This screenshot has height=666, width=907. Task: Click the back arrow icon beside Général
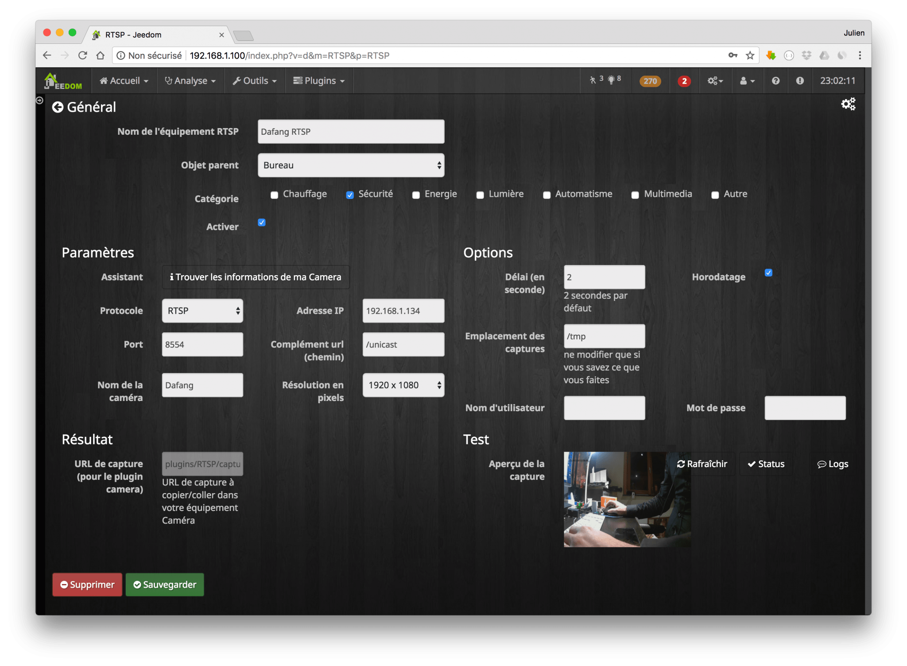[x=58, y=107]
